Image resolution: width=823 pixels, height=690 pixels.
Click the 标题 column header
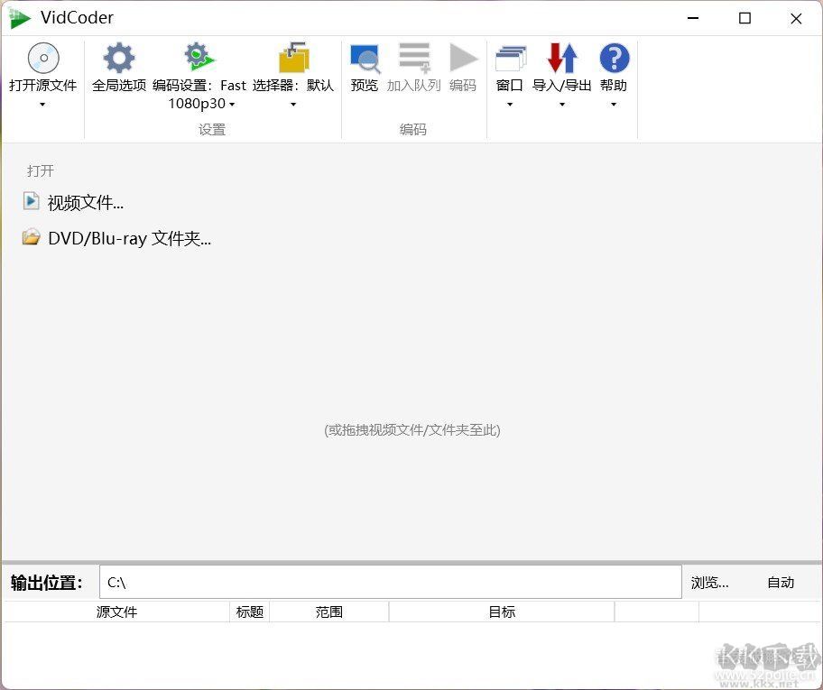point(249,612)
